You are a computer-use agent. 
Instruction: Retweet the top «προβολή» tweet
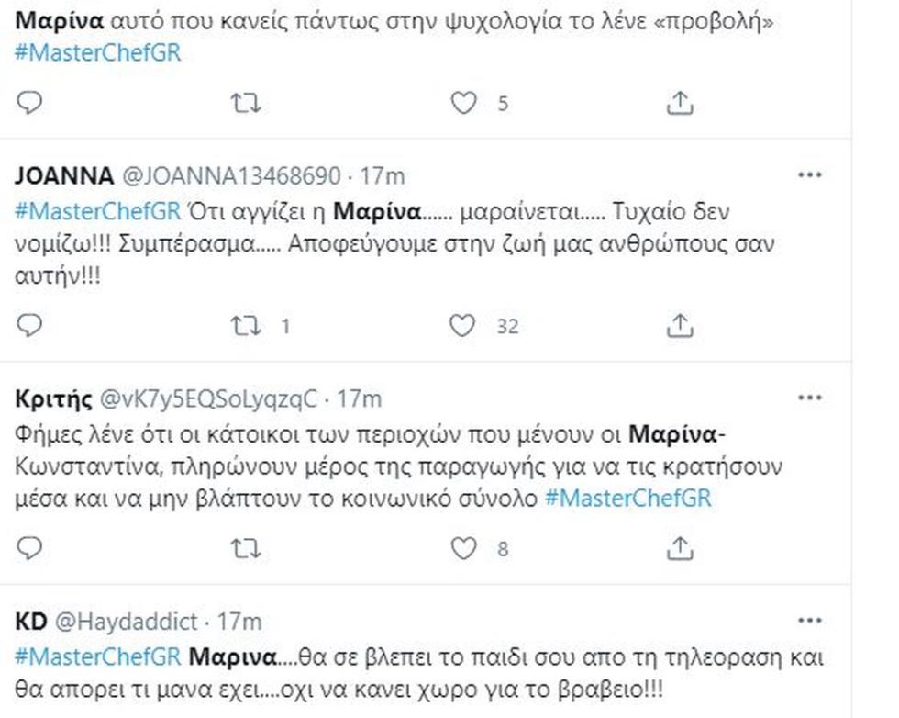(246, 104)
